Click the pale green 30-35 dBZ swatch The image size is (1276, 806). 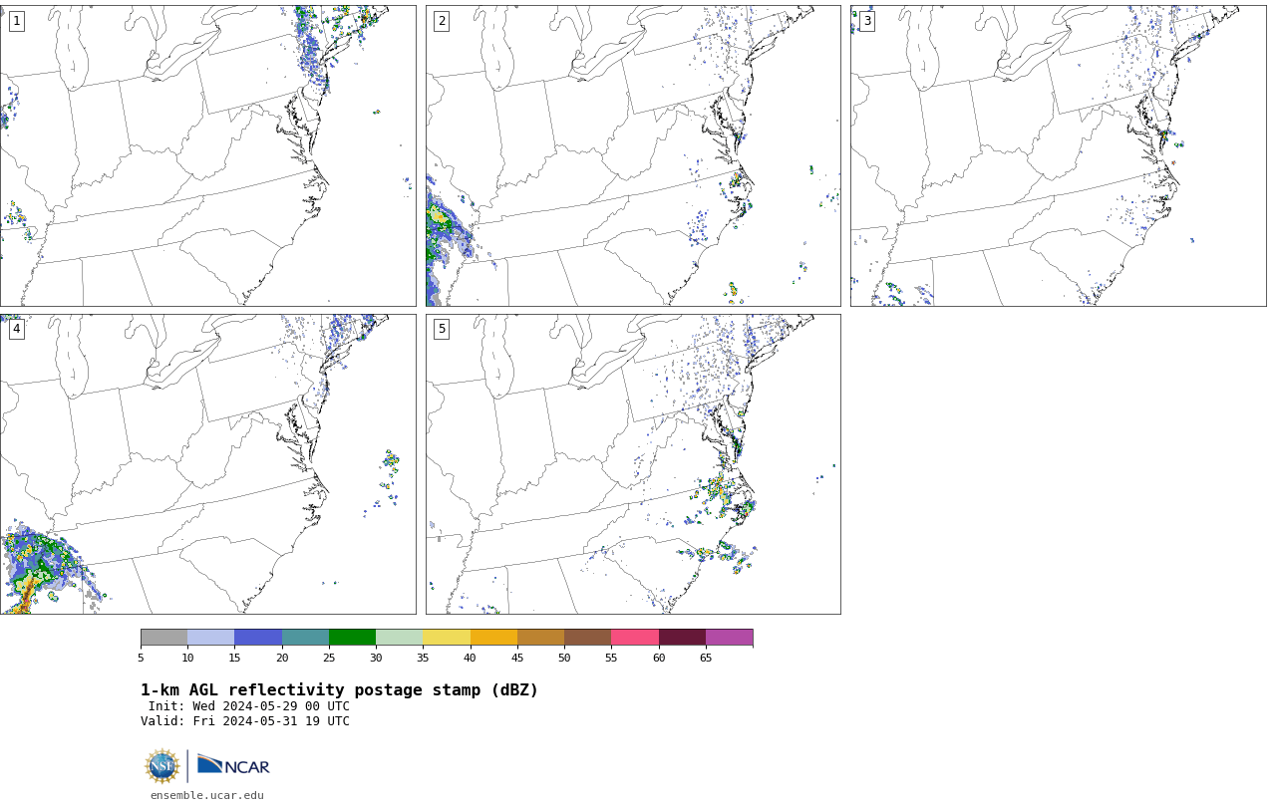[x=400, y=638]
